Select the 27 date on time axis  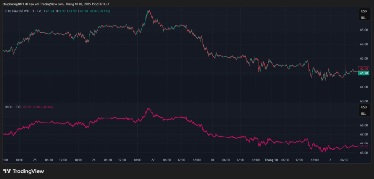pos(153,160)
